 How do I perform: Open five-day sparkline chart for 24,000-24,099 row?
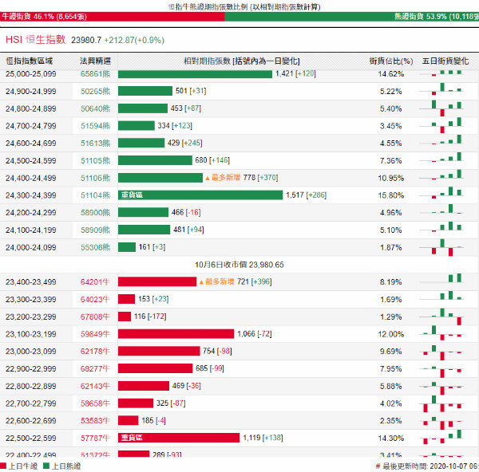pos(441,247)
